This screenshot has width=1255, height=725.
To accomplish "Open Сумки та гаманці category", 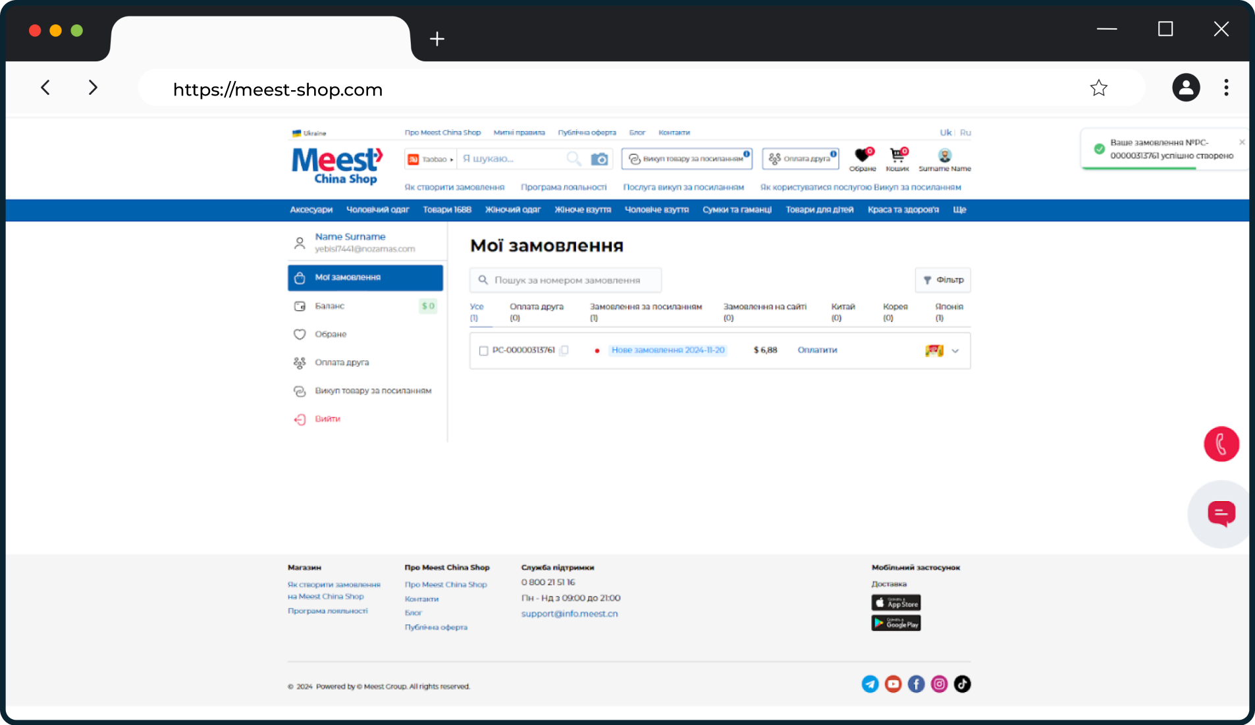I will point(737,210).
